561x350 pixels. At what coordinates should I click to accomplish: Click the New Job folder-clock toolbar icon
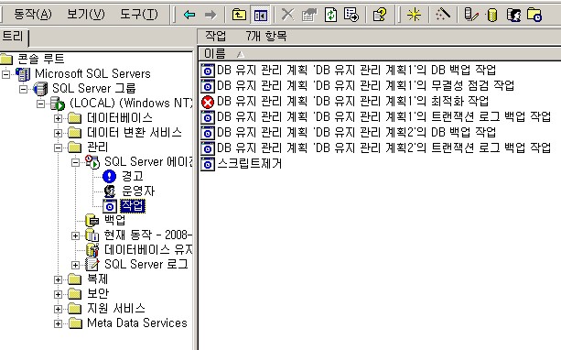534,15
